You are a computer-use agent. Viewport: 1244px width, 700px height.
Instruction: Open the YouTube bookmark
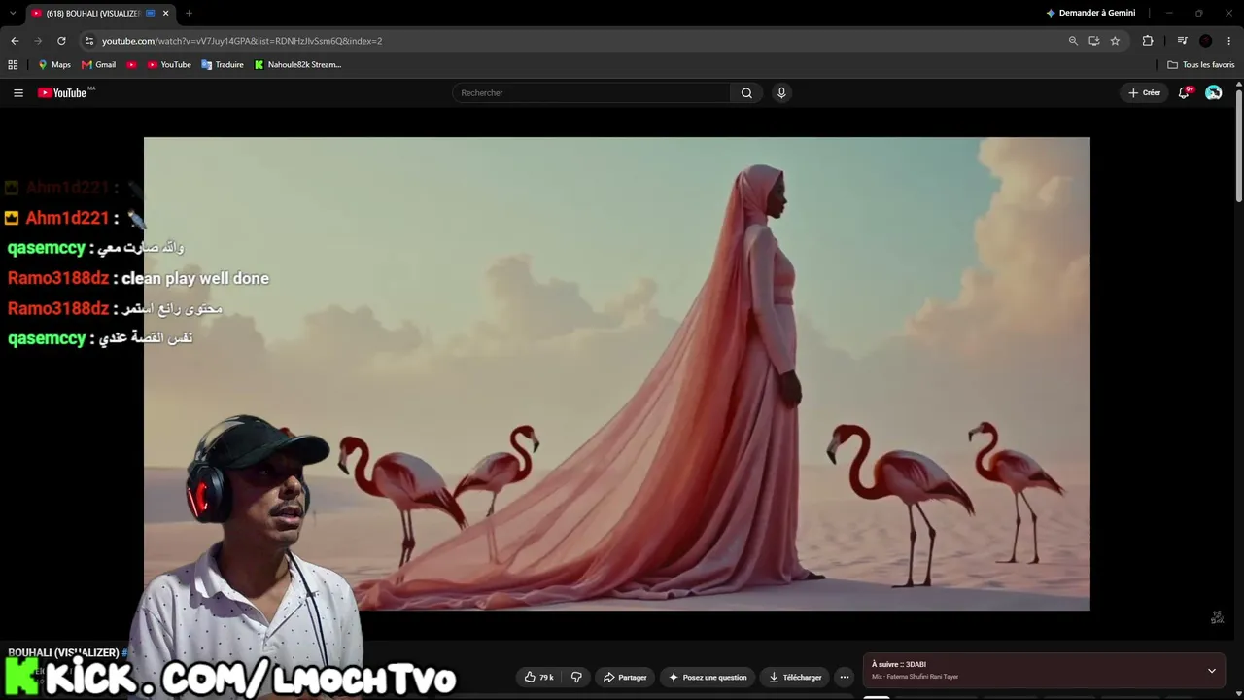tap(169, 65)
